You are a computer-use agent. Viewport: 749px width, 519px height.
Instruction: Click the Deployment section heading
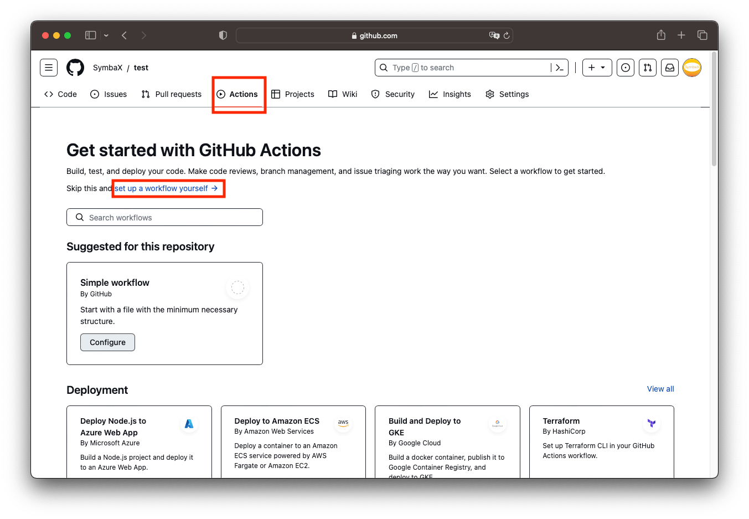[x=97, y=390]
